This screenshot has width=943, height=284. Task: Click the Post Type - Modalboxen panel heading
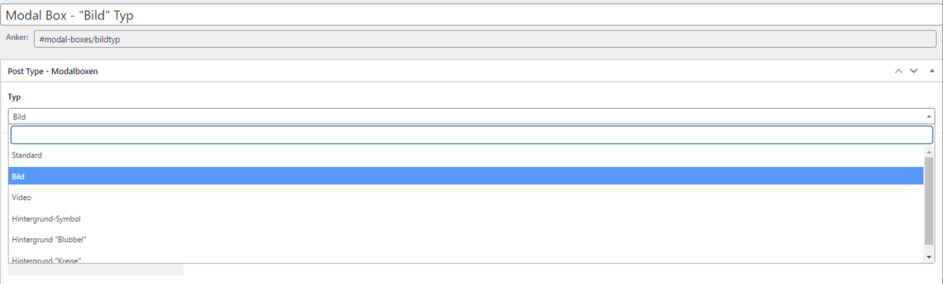pos(53,71)
